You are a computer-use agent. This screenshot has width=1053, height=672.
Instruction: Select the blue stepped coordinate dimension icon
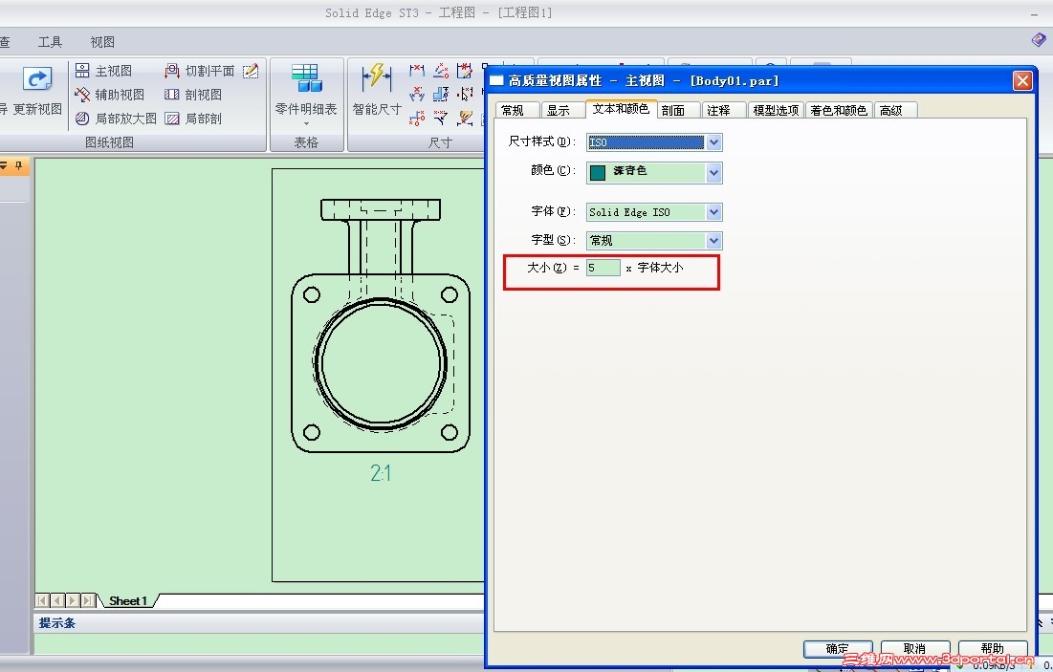tap(441, 94)
